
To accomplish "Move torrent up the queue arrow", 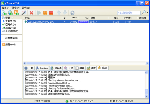I will click(x=59, y=13).
